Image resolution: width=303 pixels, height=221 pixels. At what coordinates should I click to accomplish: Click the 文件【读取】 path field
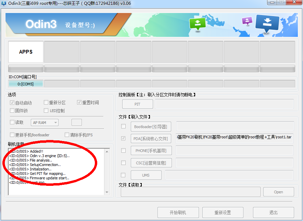click(x=191, y=192)
